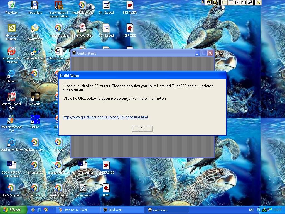Image resolution: width=285 pixels, height=214 pixels.
Task: Select the Java Web Start icon
Action: pyautogui.click(x=82, y=30)
